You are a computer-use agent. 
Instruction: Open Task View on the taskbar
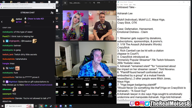click(x=36, y=106)
